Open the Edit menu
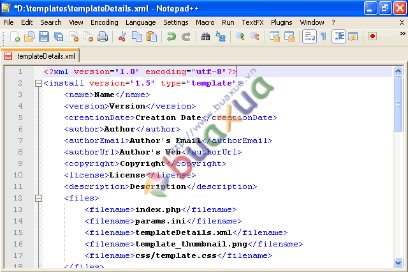 pos(27,22)
